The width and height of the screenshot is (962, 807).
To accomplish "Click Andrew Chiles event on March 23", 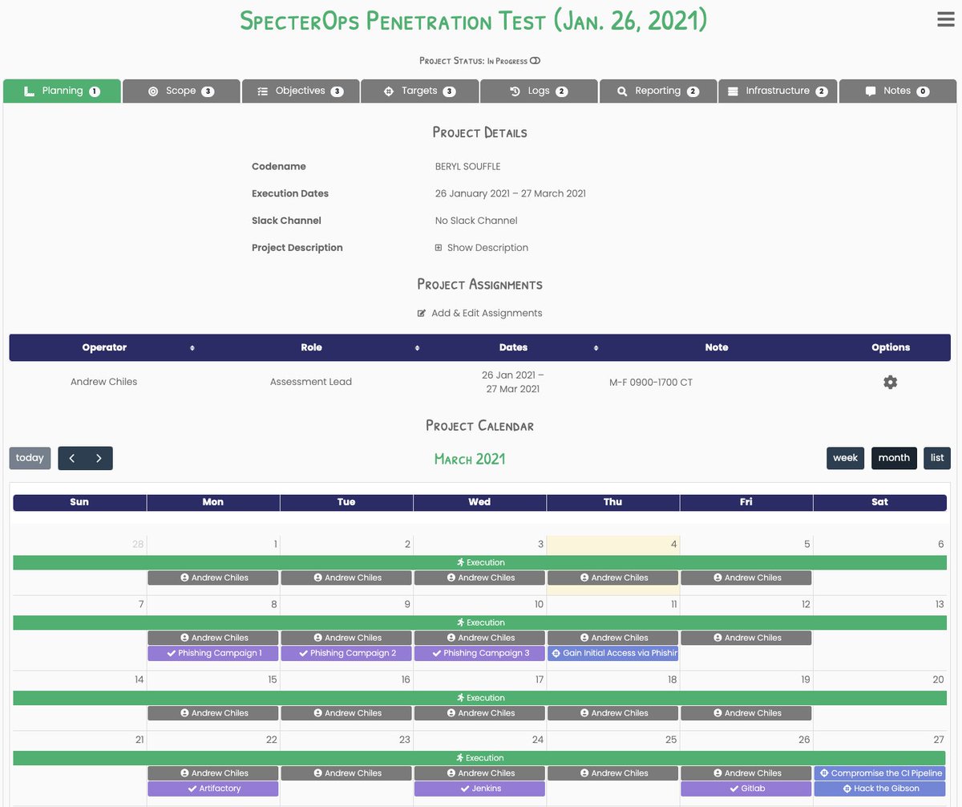I will pyautogui.click(x=346, y=773).
